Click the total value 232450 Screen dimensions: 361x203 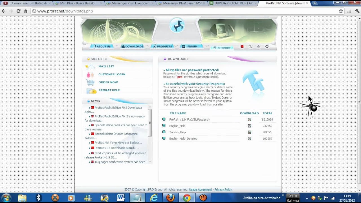(x=267, y=126)
